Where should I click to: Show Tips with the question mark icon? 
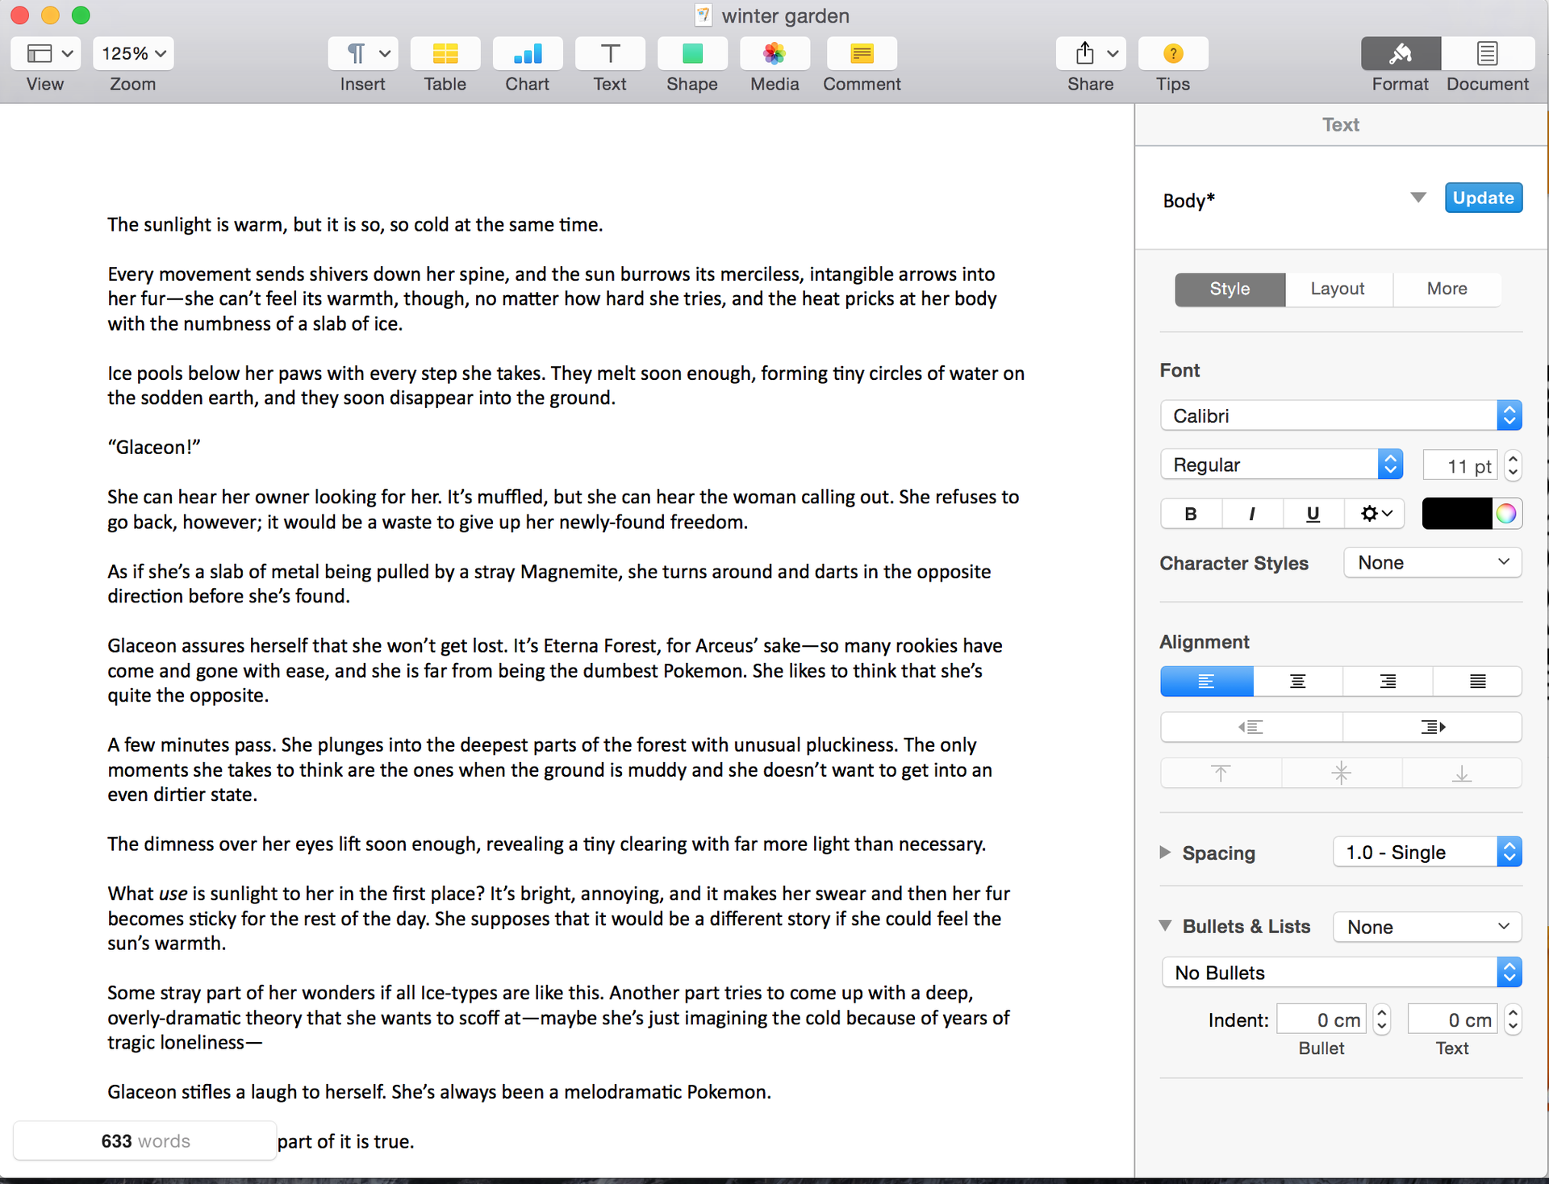pyautogui.click(x=1173, y=53)
